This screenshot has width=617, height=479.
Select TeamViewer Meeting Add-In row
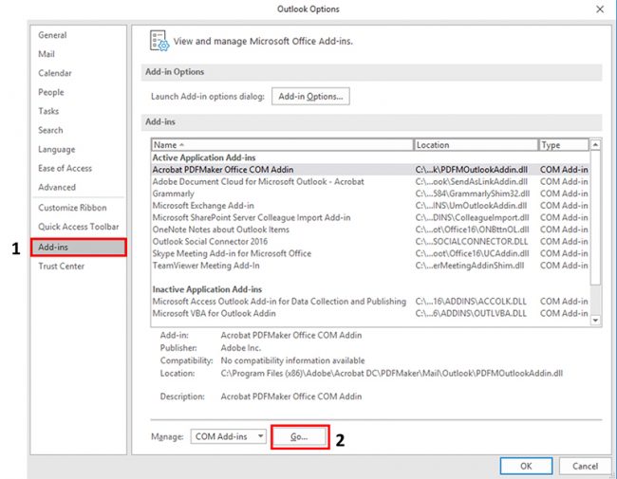(370, 266)
